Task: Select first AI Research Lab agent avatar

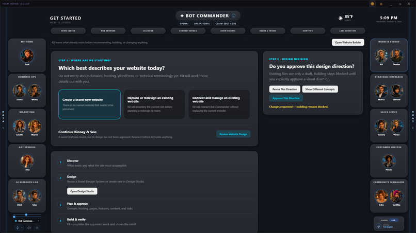Action: tap(20, 196)
